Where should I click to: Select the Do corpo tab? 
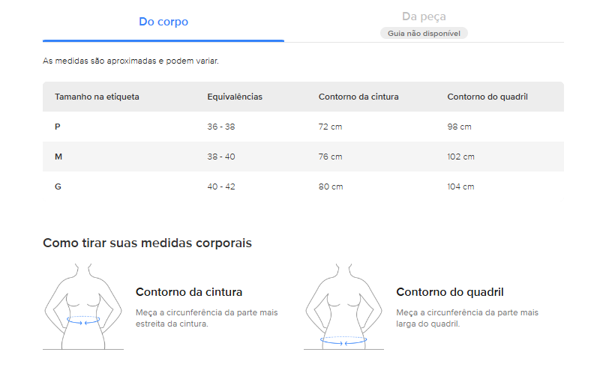tap(163, 22)
